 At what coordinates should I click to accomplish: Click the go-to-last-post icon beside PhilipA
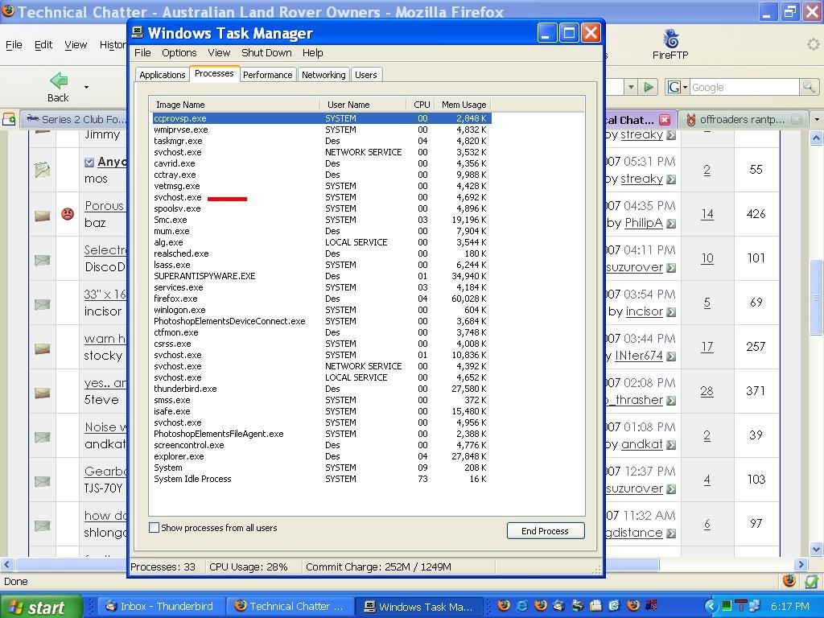point(671,224)
